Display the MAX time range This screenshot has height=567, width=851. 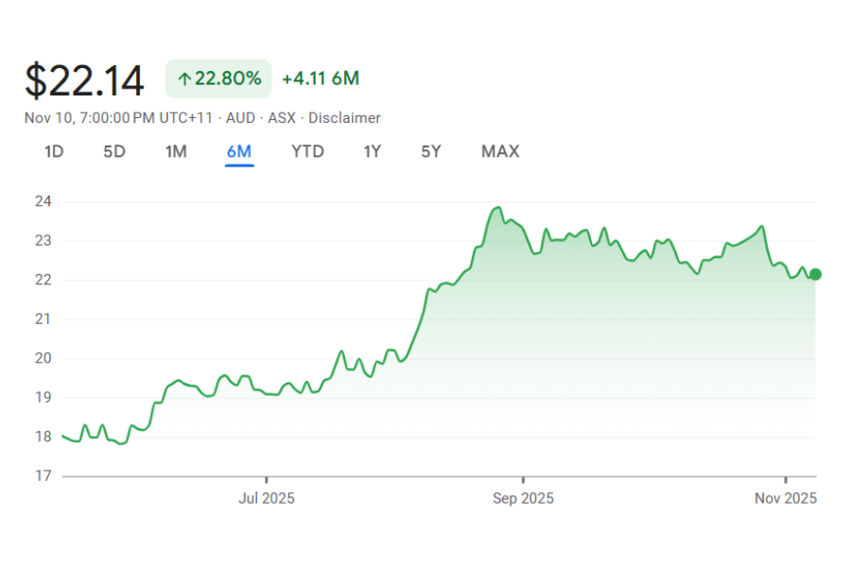click(x=500, y=151)
